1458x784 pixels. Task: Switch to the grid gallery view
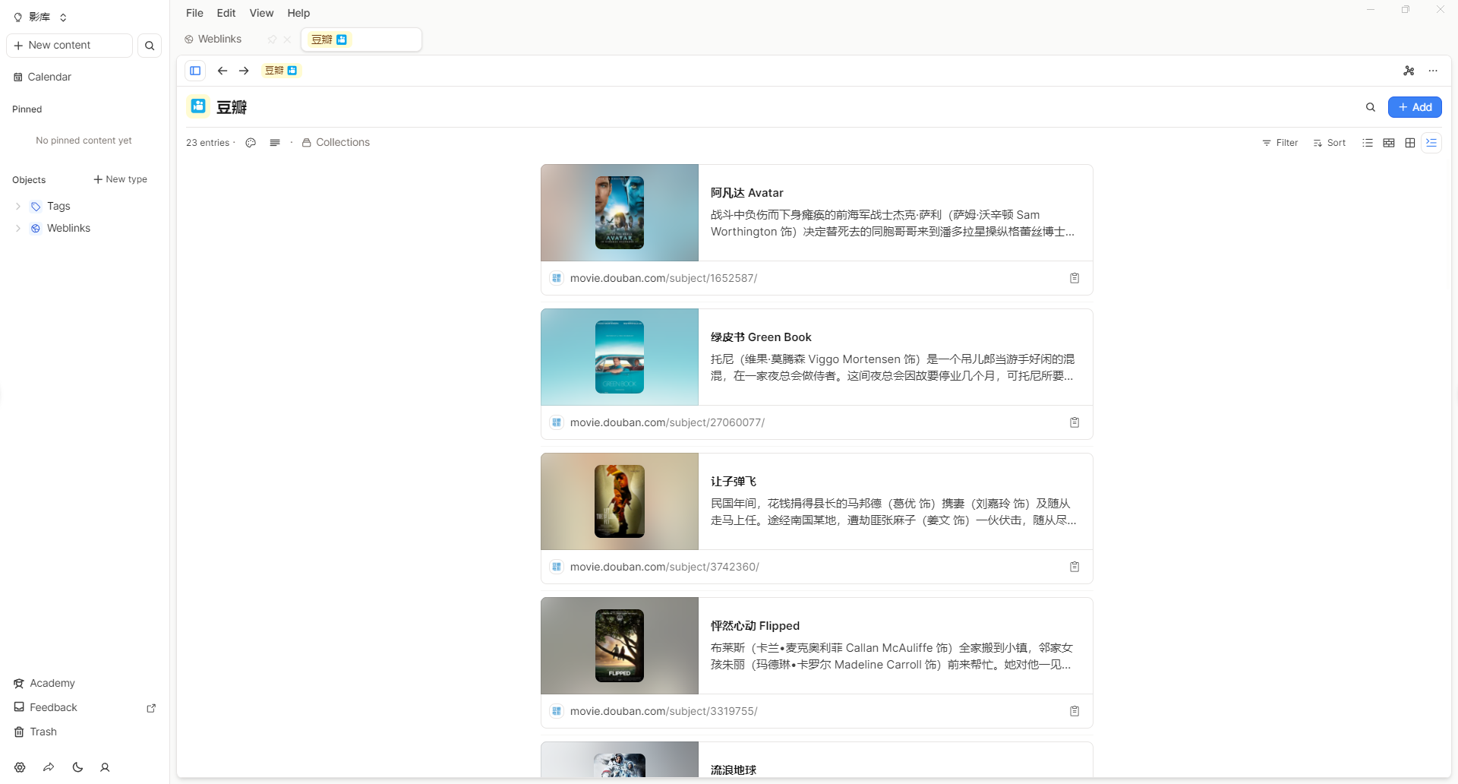pyautogui.click(x=1409, y=143)
